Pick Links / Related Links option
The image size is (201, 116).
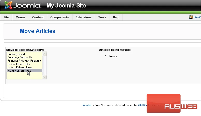(25, 67)
